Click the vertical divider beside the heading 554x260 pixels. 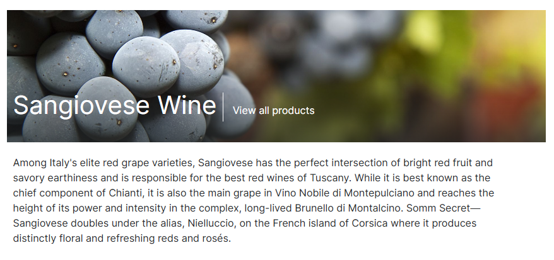(x=223, y=106)
